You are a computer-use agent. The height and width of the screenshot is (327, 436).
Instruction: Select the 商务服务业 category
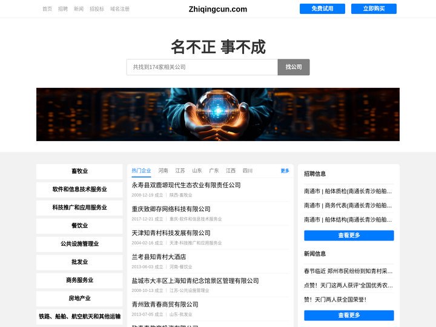tap(79, 280)
